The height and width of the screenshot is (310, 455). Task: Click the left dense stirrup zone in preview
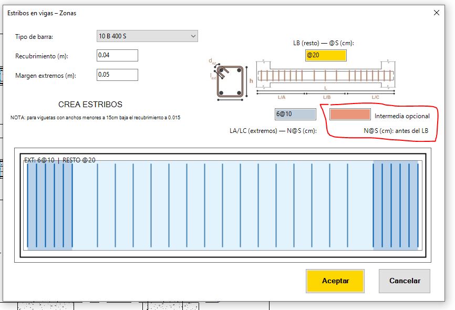coord(50,205)
